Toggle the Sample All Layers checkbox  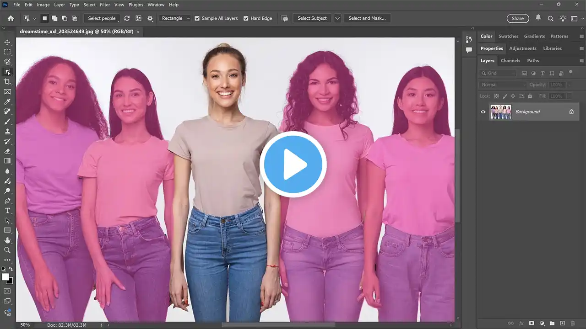[197, 18]
